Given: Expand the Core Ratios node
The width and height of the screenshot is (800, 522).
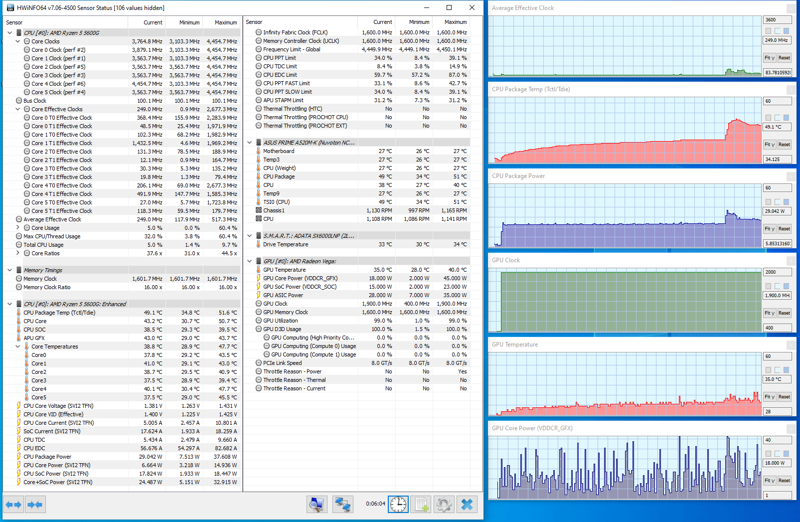Looking at the screenshot, I should [x=18, y=253].
